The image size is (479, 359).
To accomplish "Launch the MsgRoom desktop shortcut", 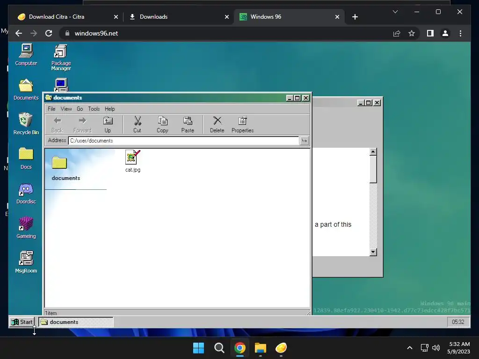I will (26, 262).
